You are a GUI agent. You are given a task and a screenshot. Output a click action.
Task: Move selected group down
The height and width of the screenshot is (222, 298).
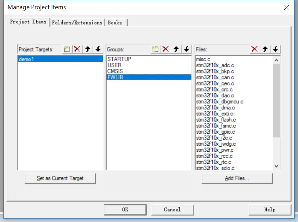click(187, 49)
